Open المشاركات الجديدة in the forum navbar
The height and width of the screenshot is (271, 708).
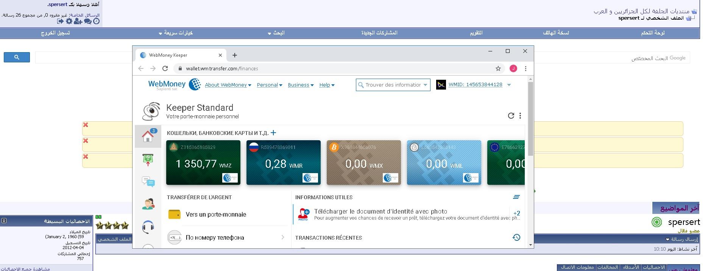[x=379, y=33]
